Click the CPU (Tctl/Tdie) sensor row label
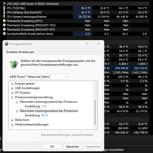Image resolution: width=153 pixels, height=153 pixels. [16, 8]
